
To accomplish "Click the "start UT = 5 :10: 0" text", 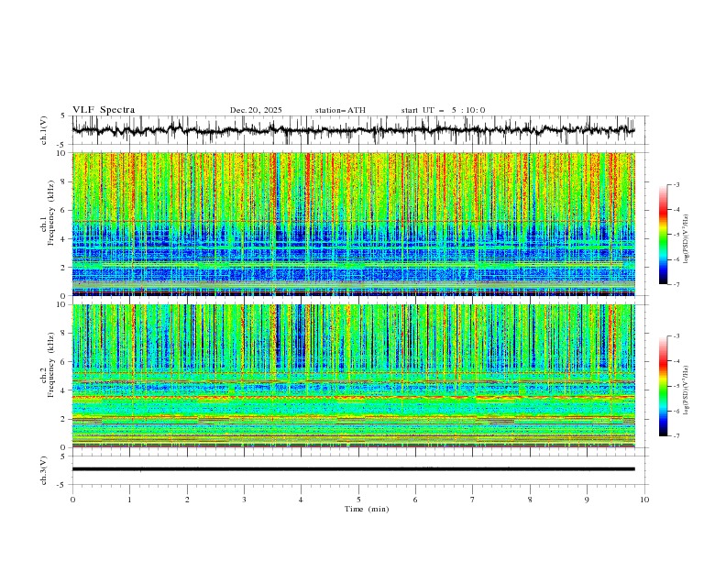I will 443,110.
